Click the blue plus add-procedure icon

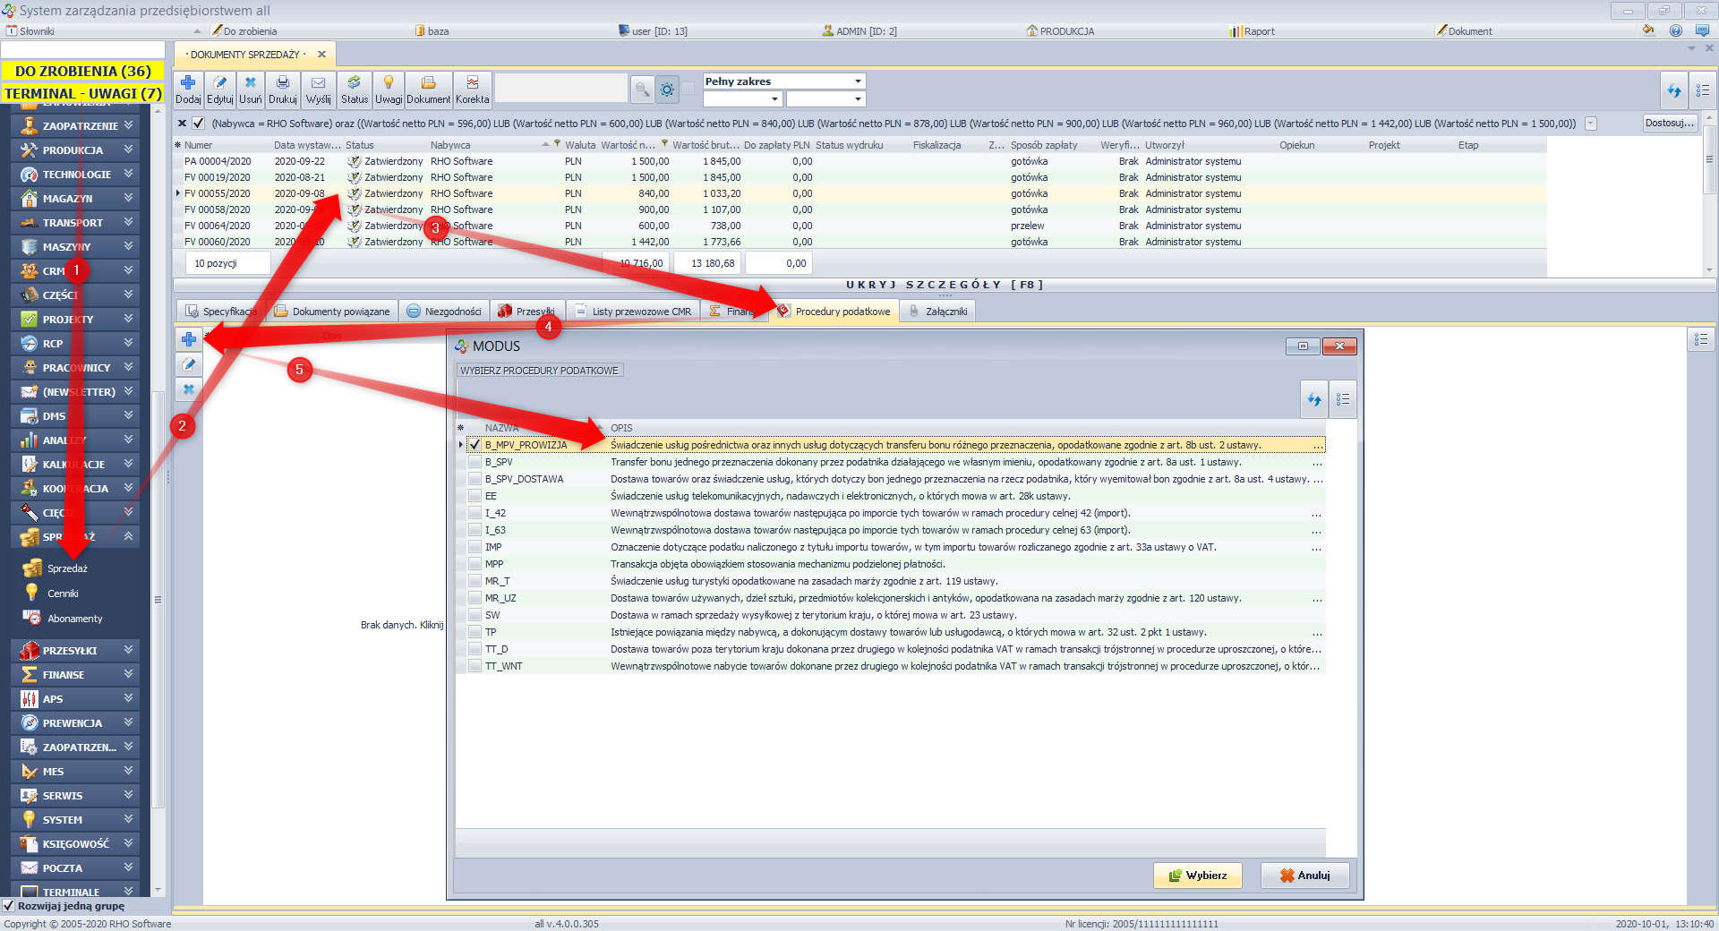click(x=189, y=339)
